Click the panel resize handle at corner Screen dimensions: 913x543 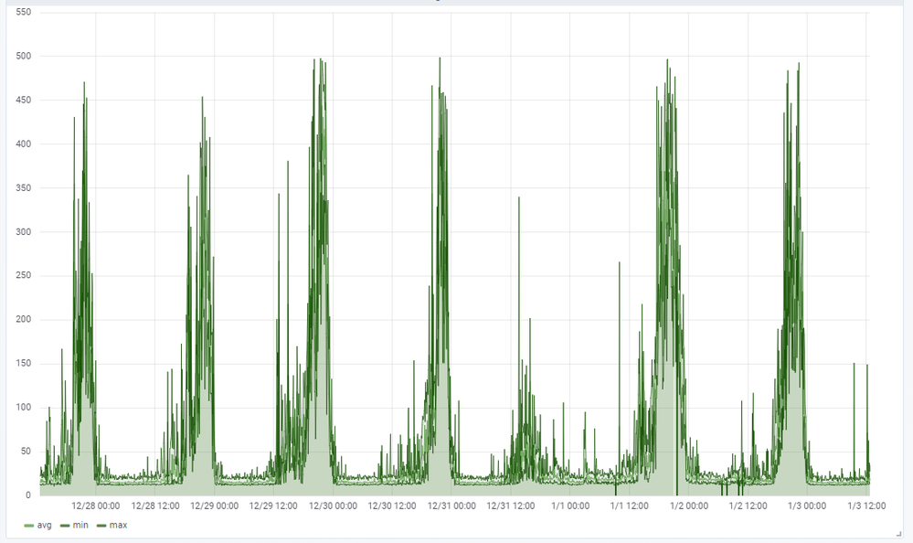click(899, 533)
